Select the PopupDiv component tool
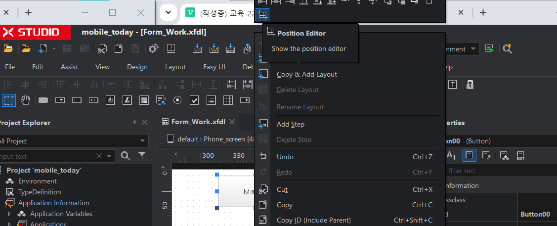The width and height of the screenshot is (557, 226). (161, 100)
